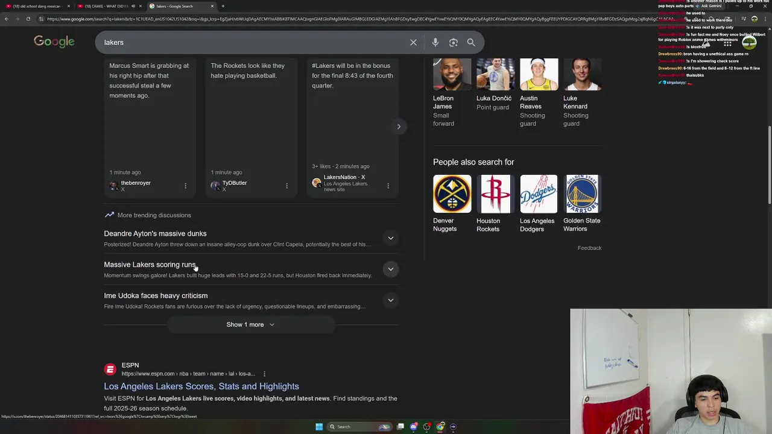Open Chrome from taskbar
772x434 pixels.
440,427
